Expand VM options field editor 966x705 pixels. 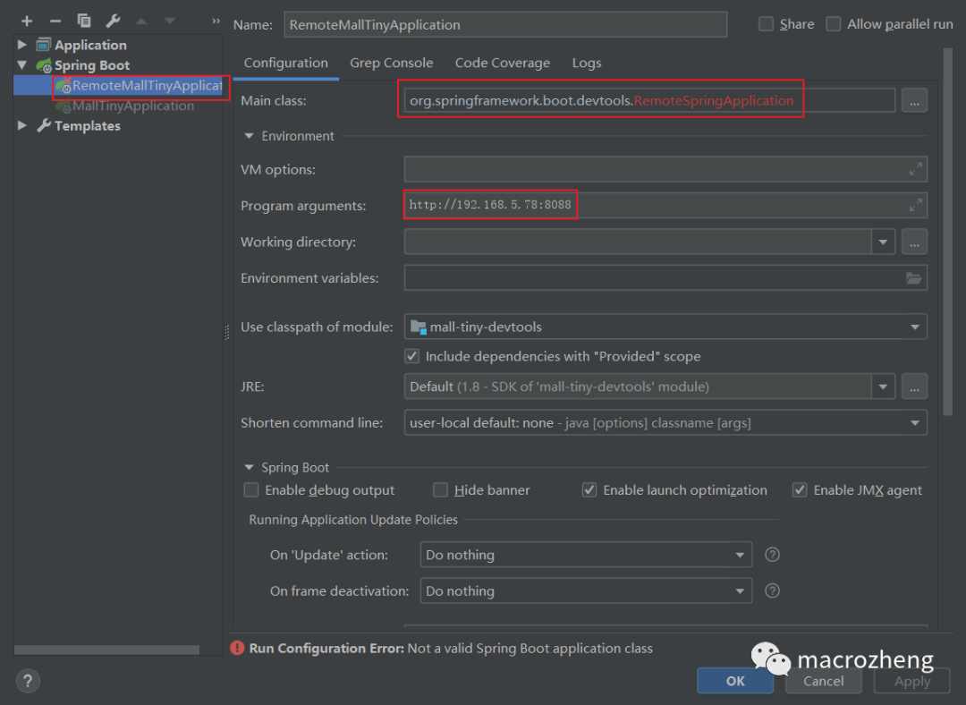click(916, 169)
